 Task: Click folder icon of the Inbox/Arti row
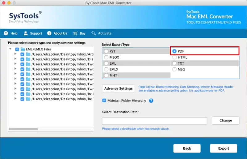click(x=28, y=54)
